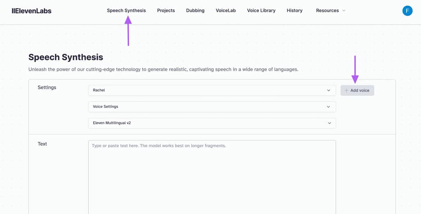Click the ElevenLabs logo

point(32,11)
